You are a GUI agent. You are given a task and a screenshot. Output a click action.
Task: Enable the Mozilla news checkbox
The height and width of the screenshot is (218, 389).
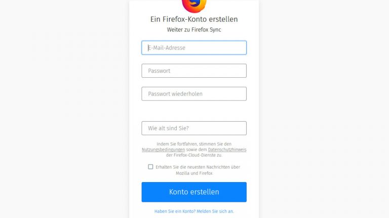[150, 167]
